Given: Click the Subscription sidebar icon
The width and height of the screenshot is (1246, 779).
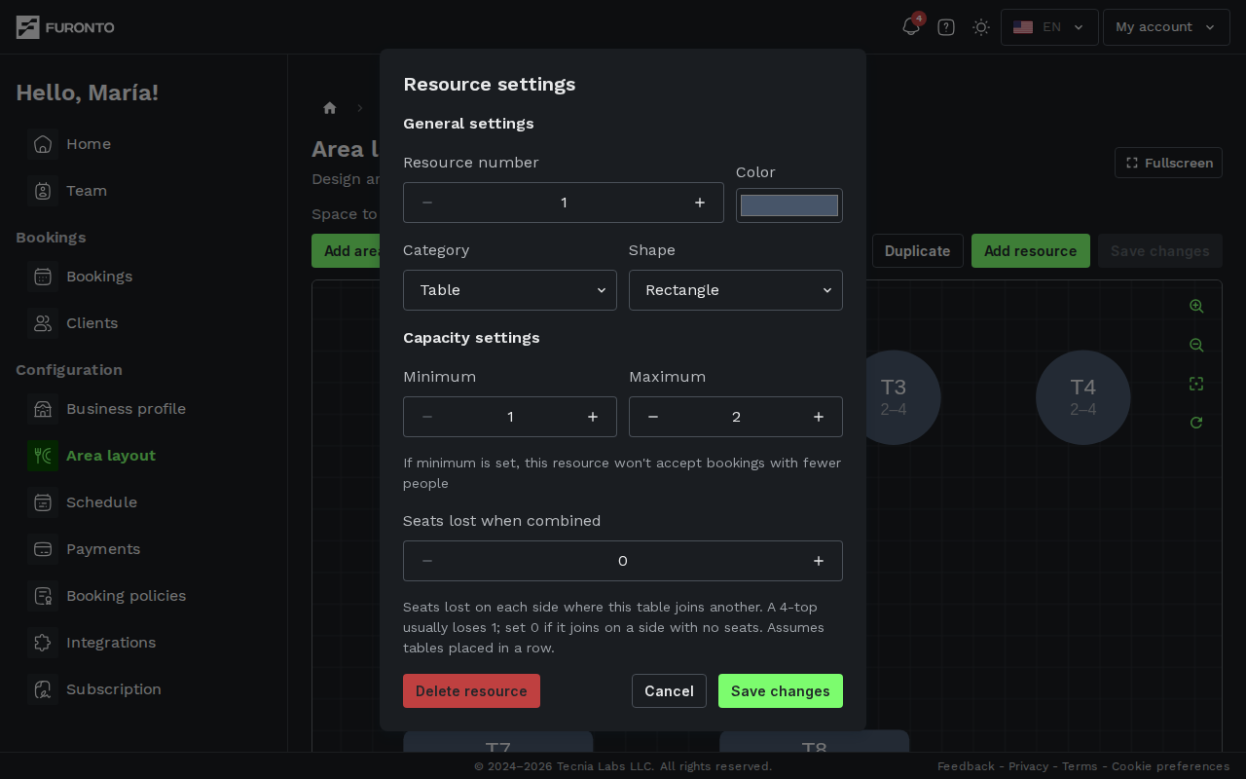Looking at the screenshot, I should click(43, 689).
